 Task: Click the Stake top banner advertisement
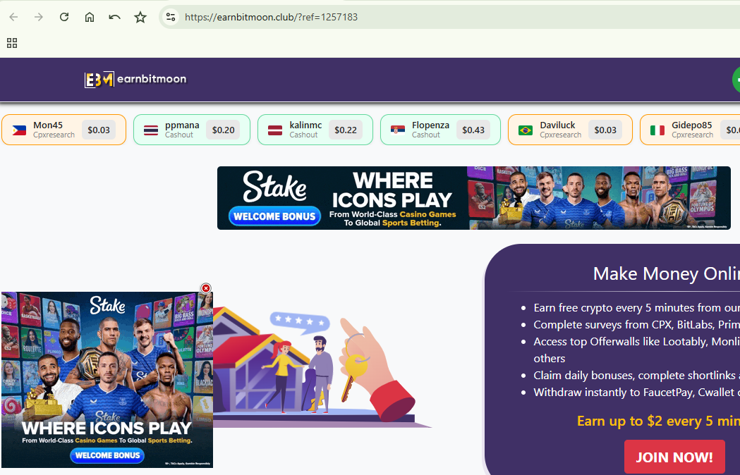click(x=474, y=198)
